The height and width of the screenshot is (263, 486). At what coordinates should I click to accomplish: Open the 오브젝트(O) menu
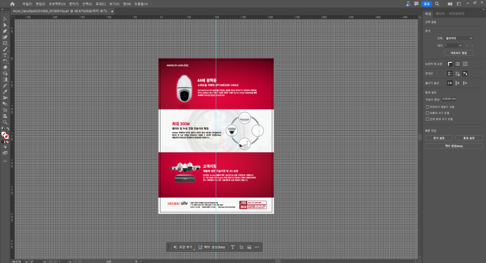tap(57, 4)
